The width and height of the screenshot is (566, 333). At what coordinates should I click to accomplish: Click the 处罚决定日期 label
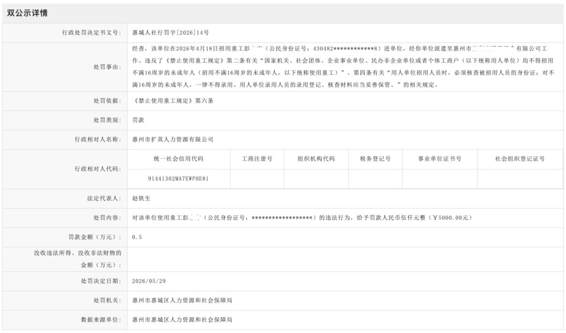pyautogui.click(x=101, y=282)
